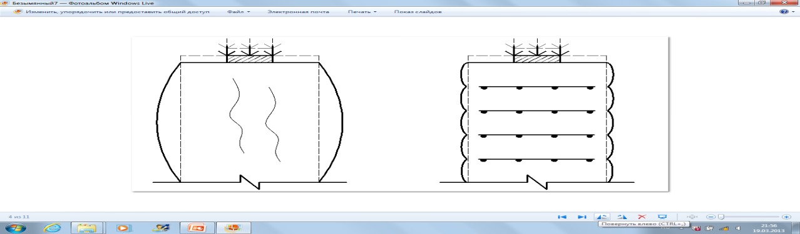The width and height of the screenshot is (800, 234).
Task: Click the zoom out minus button
Action: [710, 217]
